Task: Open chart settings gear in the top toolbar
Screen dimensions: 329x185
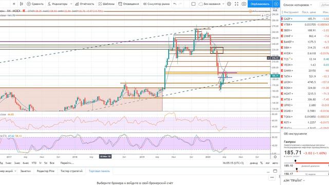Action: (x=229, y=4)
